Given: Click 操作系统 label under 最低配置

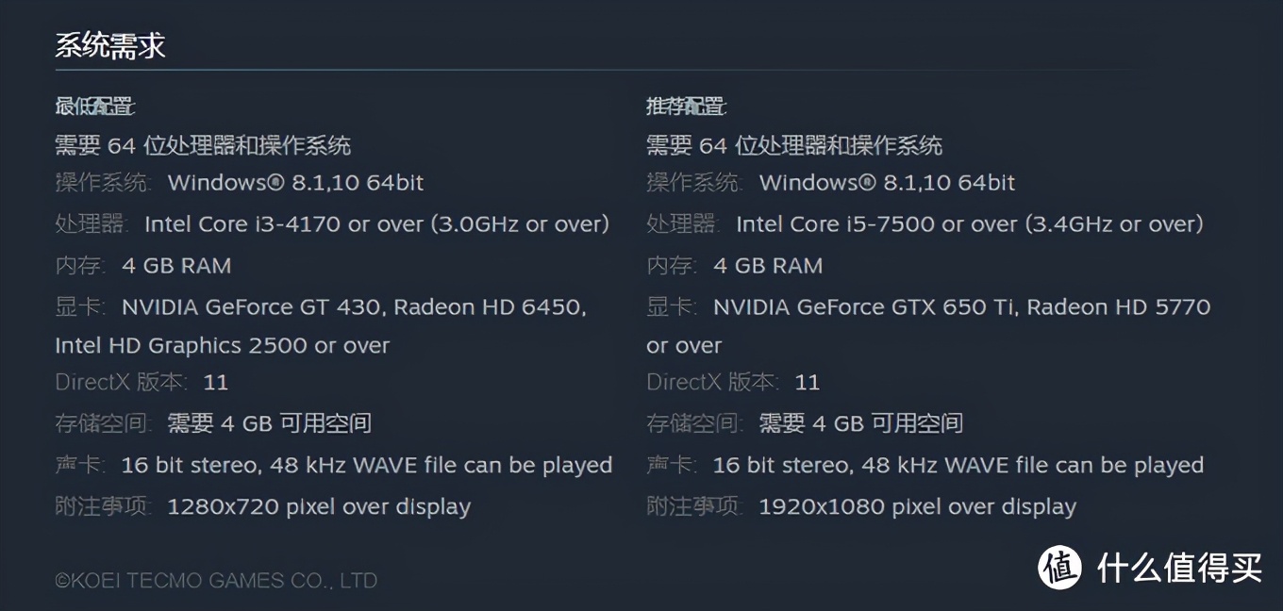Looking at the screenshot, I should (x=102, y=183).
